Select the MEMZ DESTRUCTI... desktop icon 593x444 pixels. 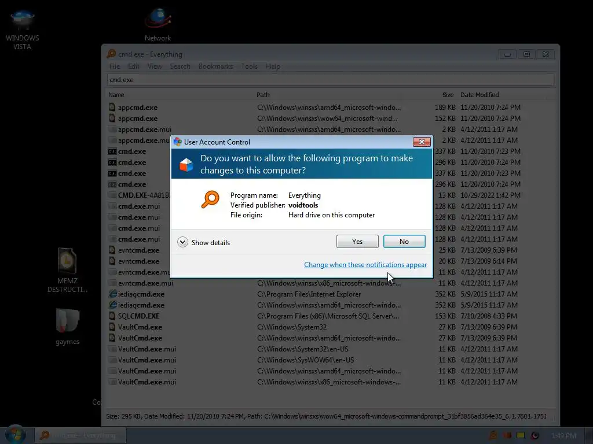click(x=67, y=271)
